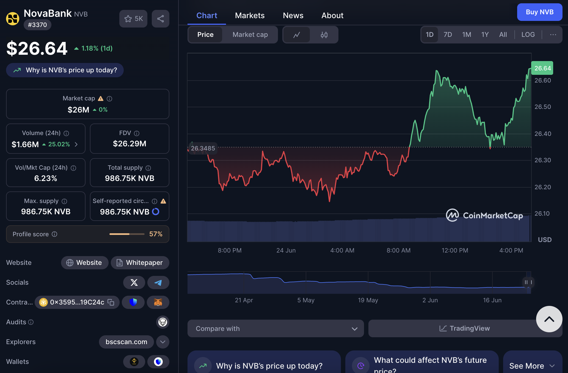Select Market cap chart mode
The height and width of the screenshot is (373, 568).
click(x=250, y=35)
